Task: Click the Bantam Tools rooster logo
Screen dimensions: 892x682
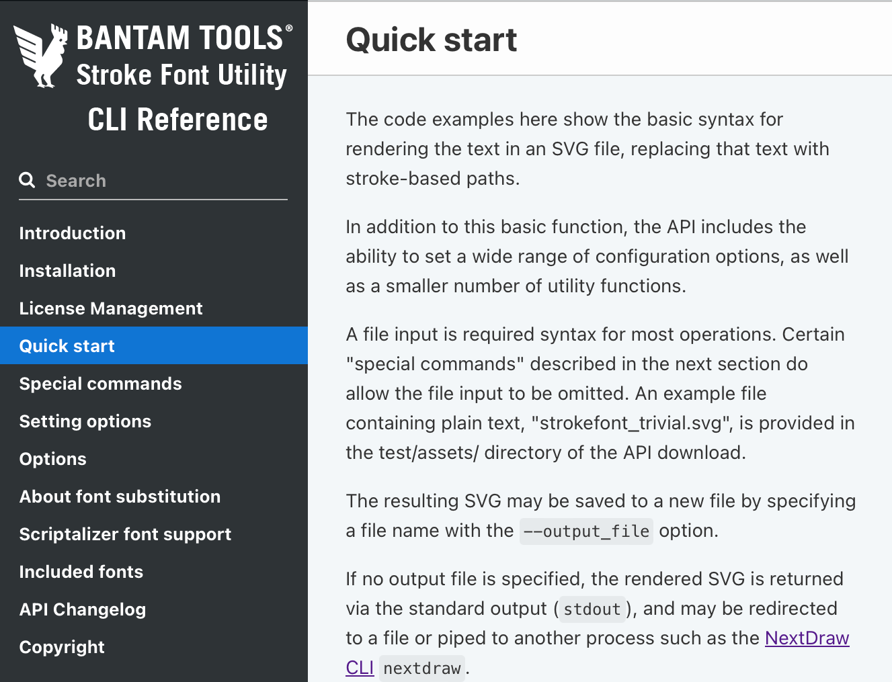Action: [x=42, y=56]
